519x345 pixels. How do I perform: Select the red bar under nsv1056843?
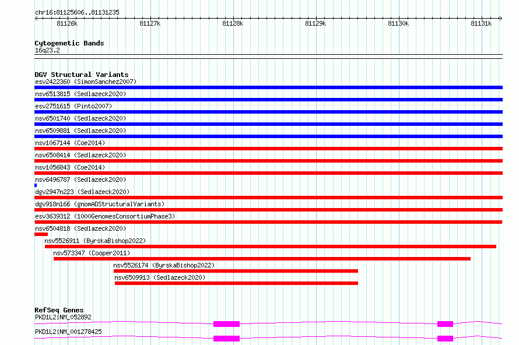(x=268, y=173)
